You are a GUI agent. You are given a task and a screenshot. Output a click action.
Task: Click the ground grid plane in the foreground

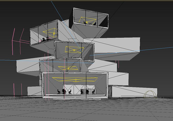[x=87, y=109]
